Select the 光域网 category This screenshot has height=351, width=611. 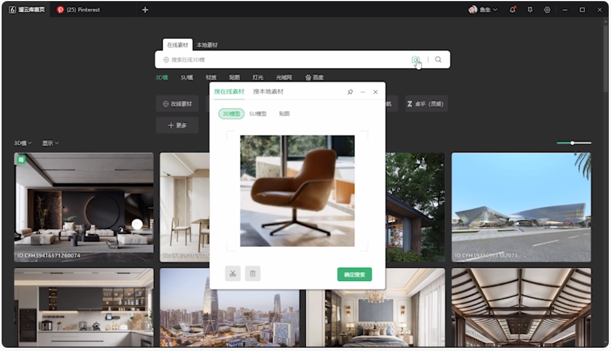(284, 78)
